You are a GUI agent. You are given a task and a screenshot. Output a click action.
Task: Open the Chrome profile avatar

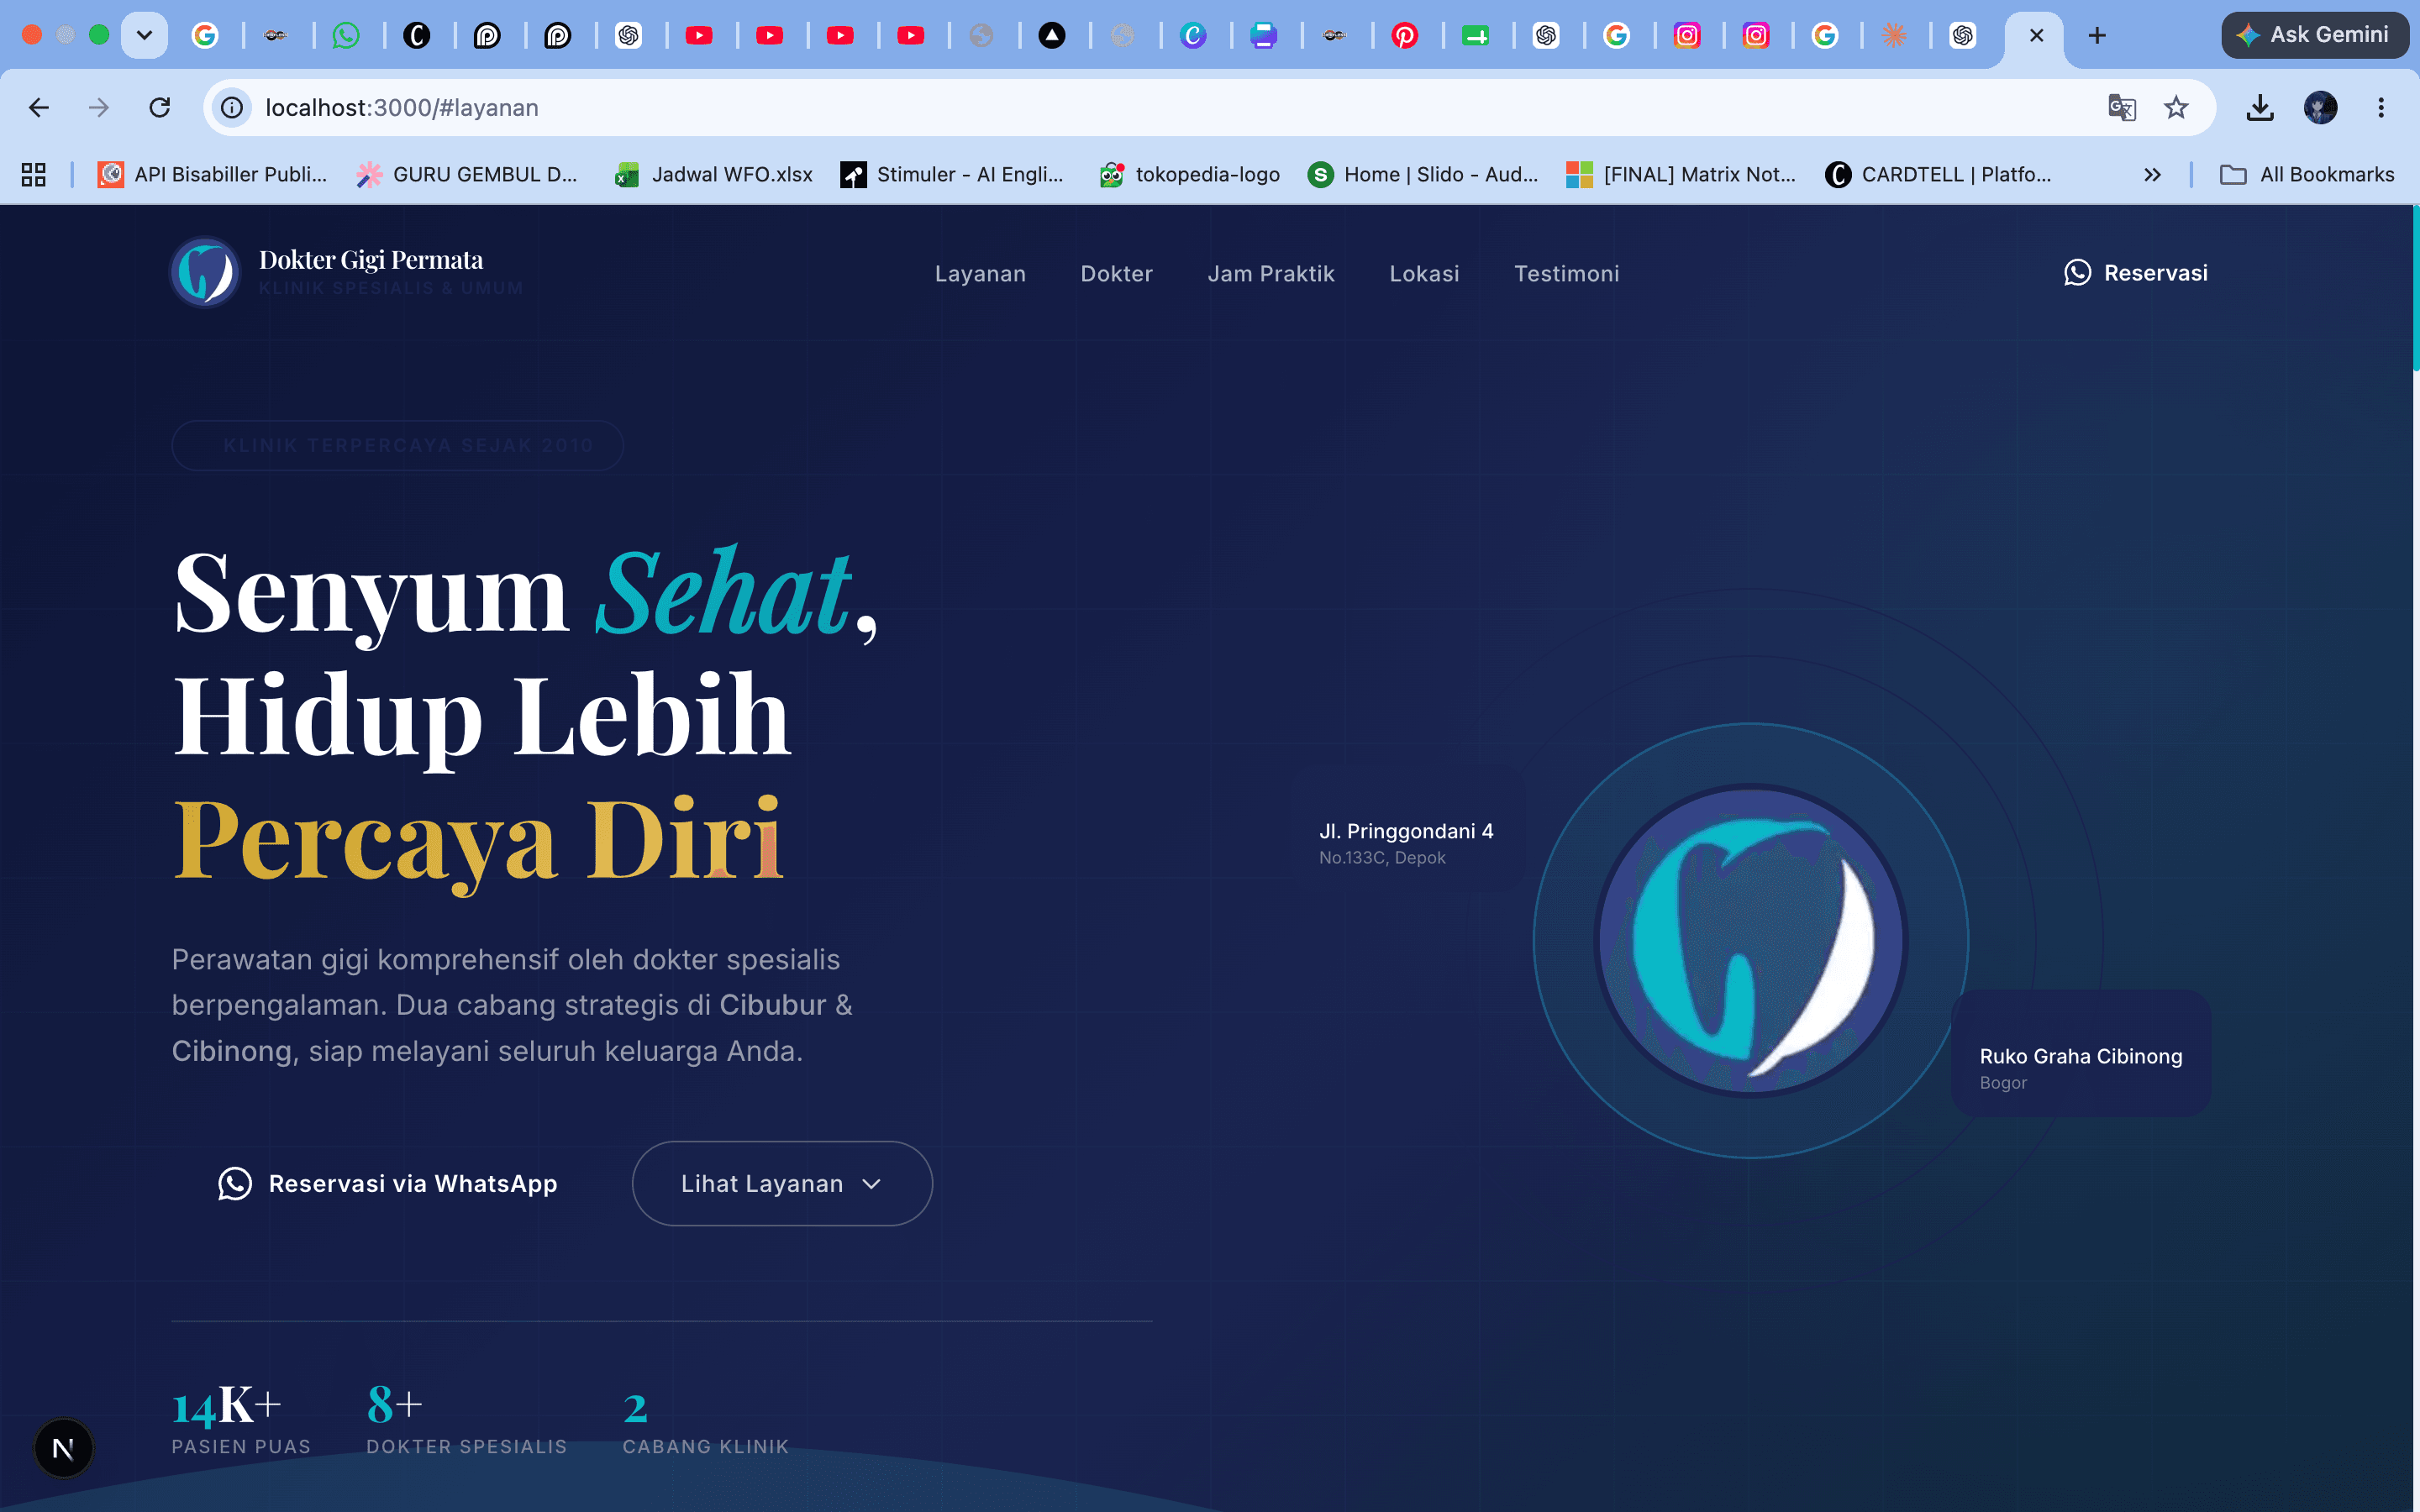click(2321, 107)
